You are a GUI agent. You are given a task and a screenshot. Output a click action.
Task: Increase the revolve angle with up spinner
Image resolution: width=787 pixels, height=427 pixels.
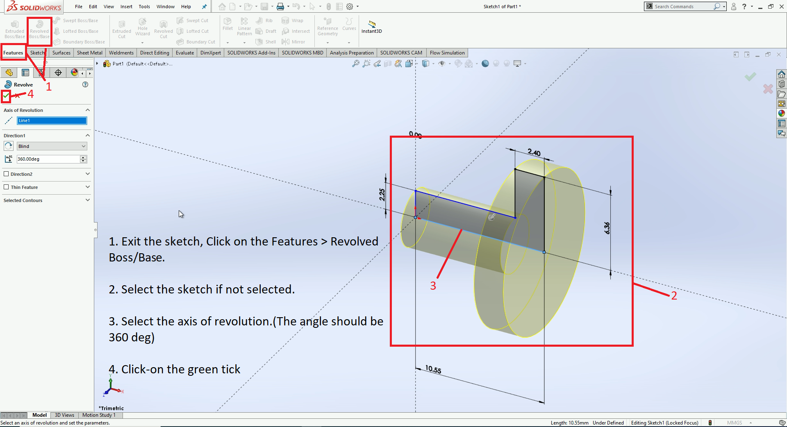(x=83, y=157)
